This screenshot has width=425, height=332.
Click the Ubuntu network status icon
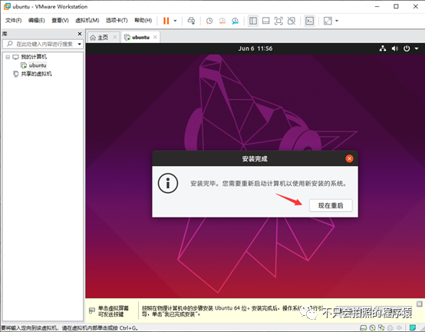[x=383, y=48]
